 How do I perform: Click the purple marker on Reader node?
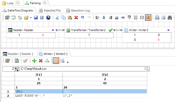[x=53, y=30]
